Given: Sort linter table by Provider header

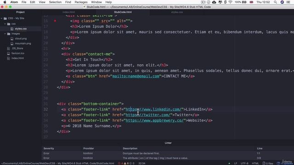Looking at the screenshot, I should point(89,148).
